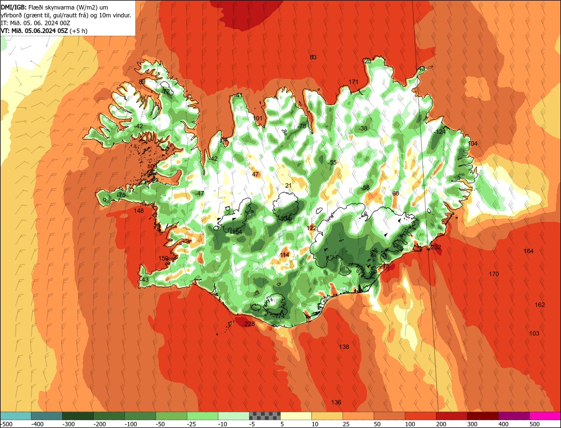Pick the medium green legend swatch above -50

[171, 416]
